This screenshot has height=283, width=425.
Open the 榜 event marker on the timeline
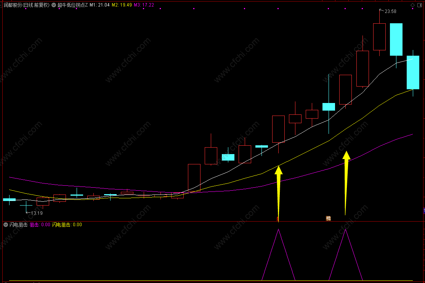click(328, 219)
